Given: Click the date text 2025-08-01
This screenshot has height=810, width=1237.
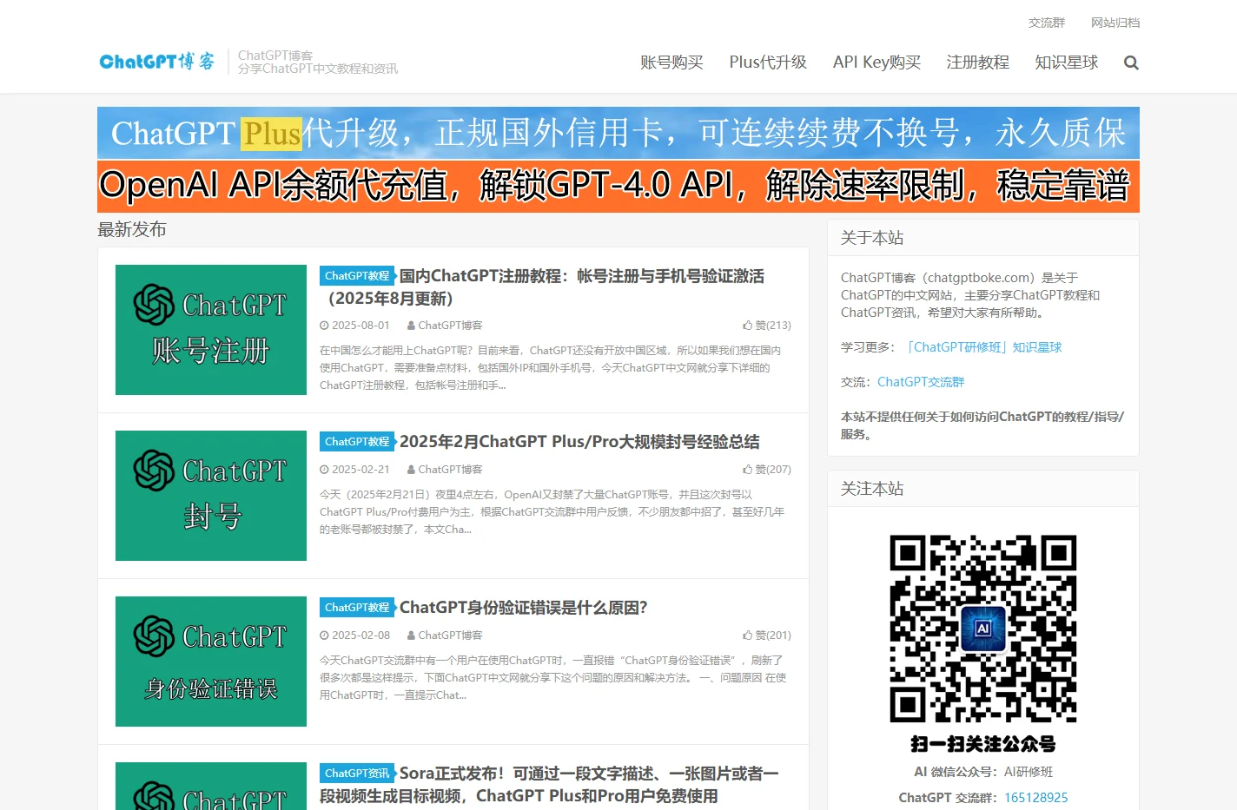Looking at the screenshot, I should 361,326.
